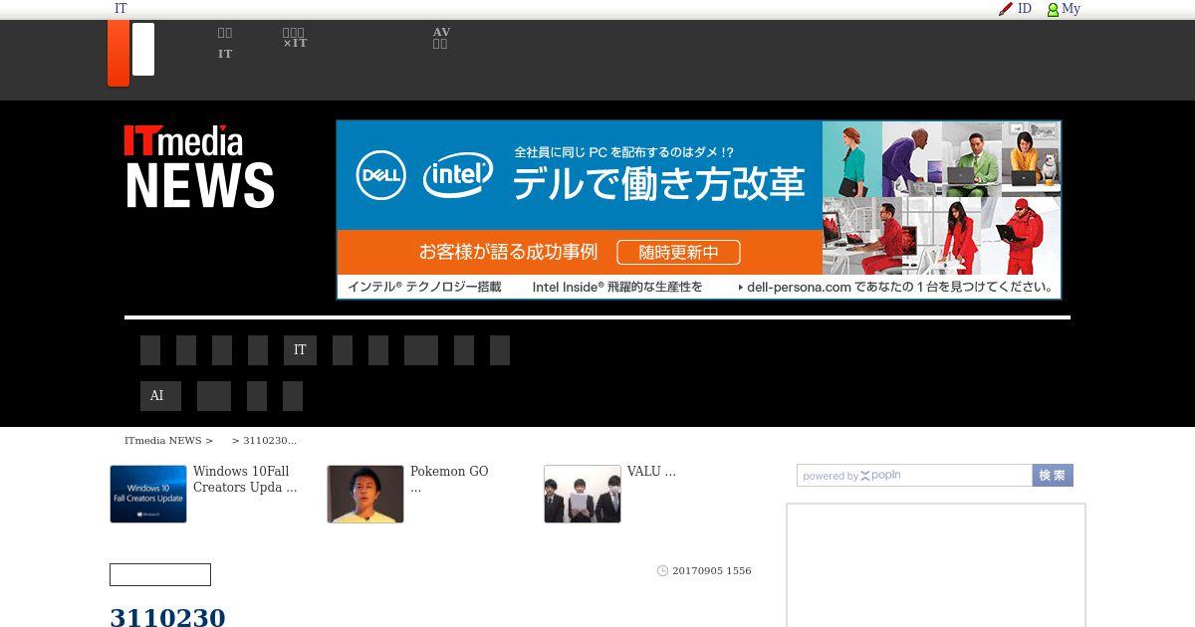Open the Pokemon GO article link
Screen dimensions: 1195x627
(x=449, y=480)
